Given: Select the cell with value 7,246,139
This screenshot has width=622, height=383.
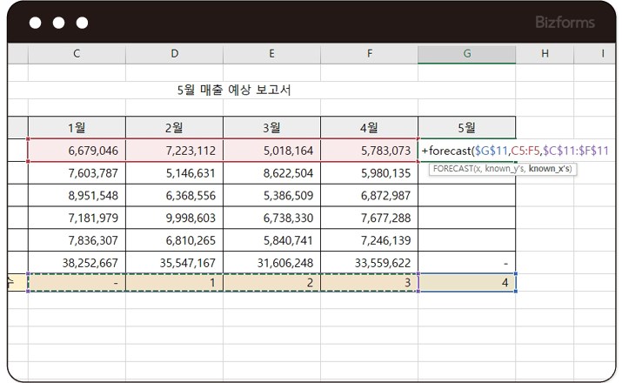Looking at the screenshot, I should coord(369,240).
